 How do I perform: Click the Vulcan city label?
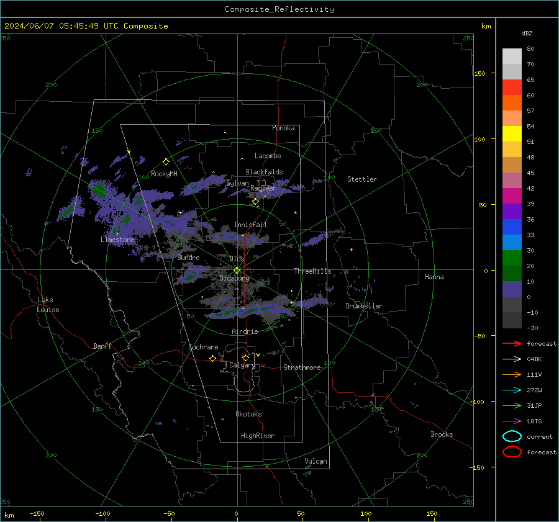(316, 461)
